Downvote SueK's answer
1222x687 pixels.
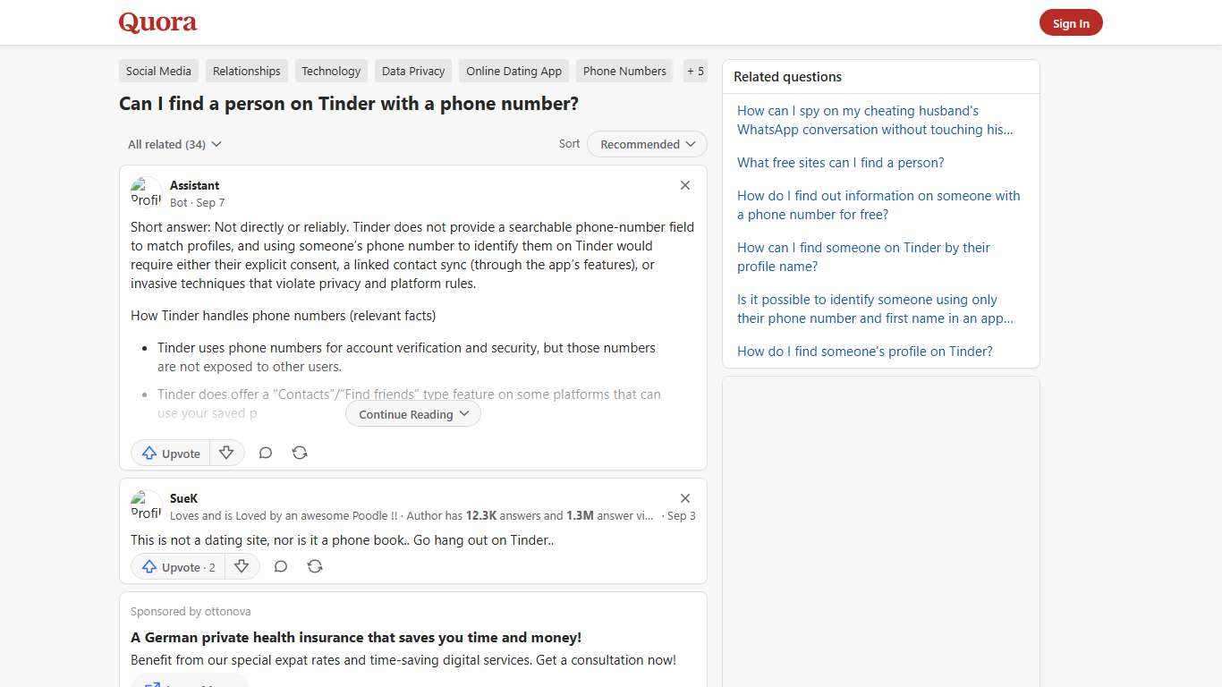[241, 566]
